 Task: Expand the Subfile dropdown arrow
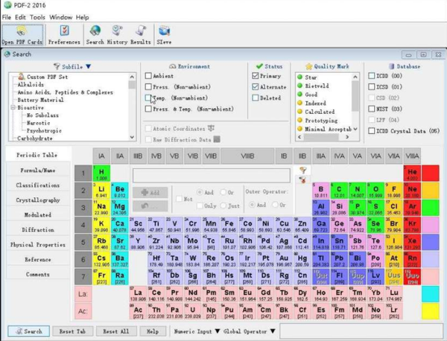pos(89,66)
